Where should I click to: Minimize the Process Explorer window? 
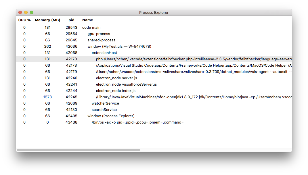pyautogui.click(x=26, y=12)
